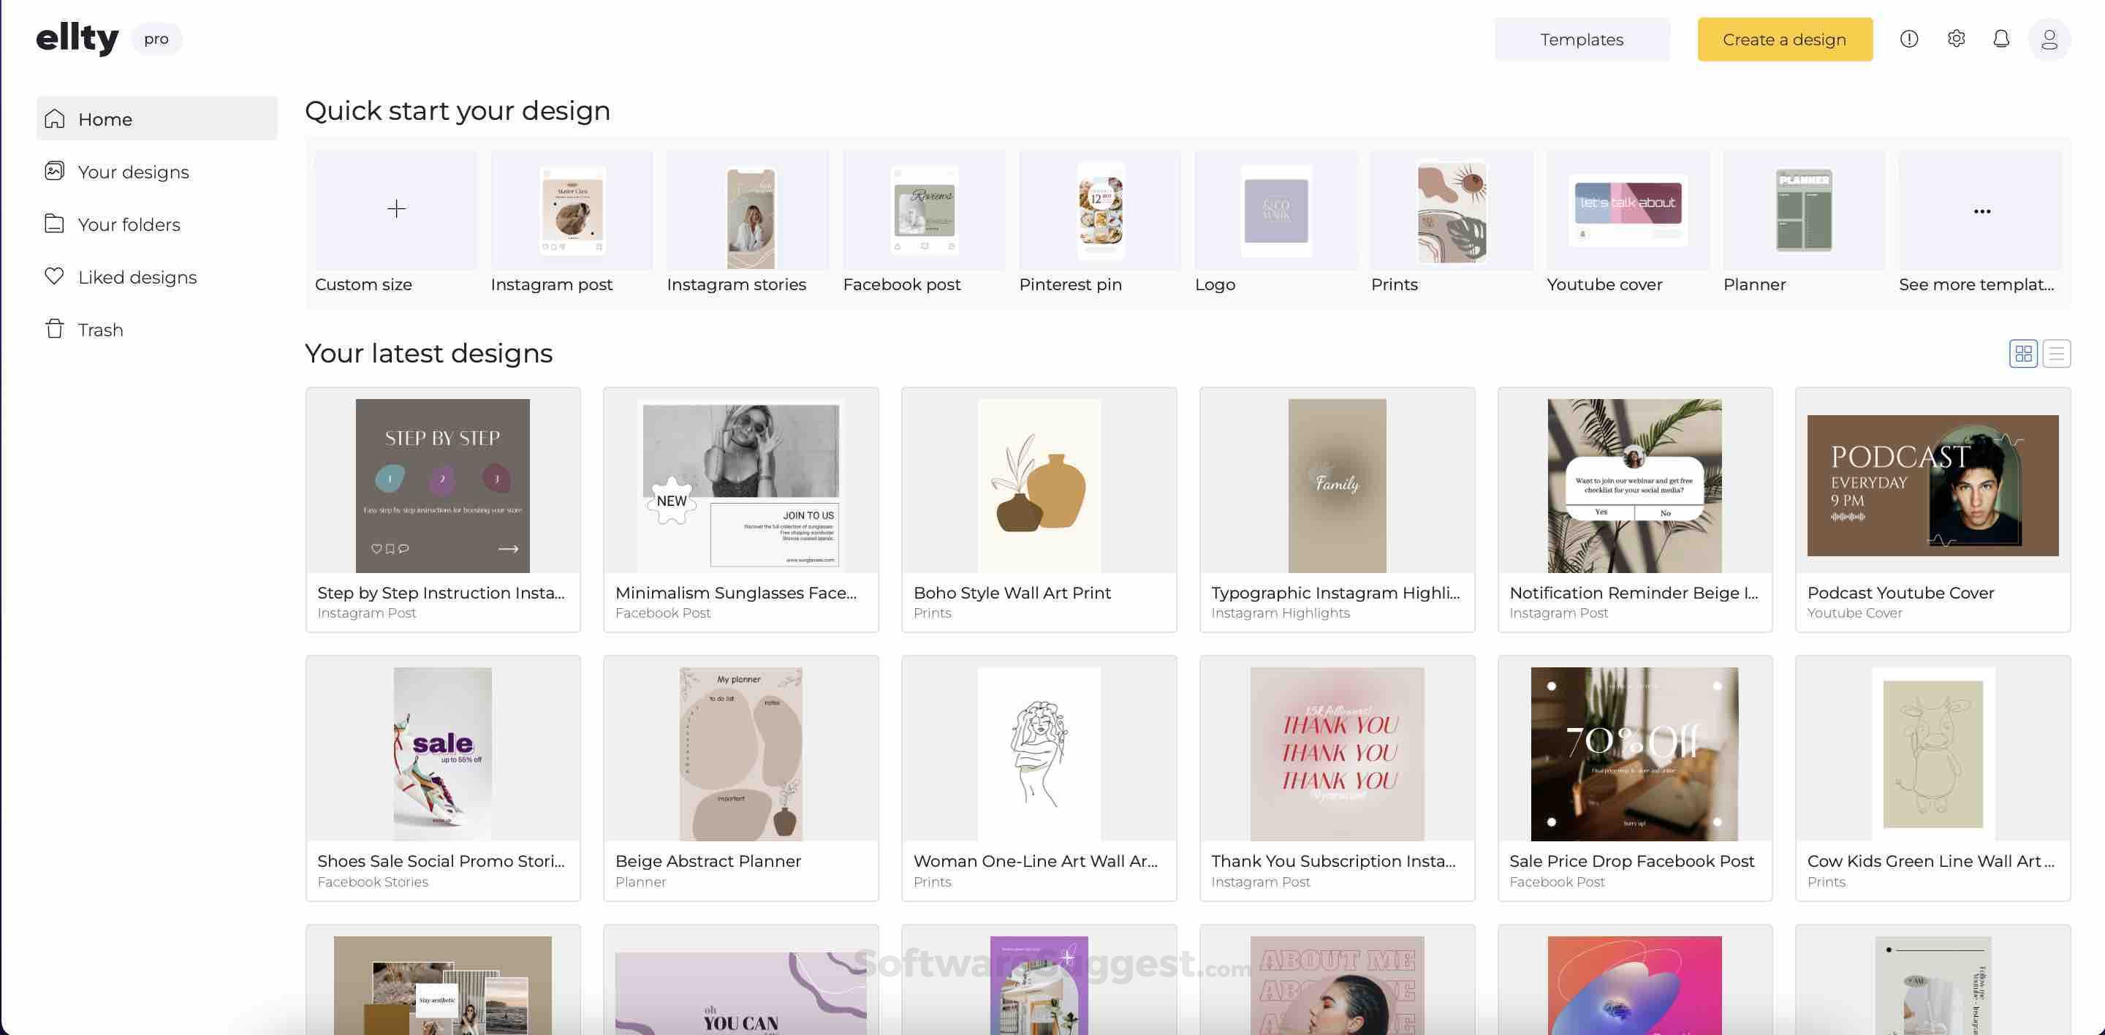Click the Templates button
Screen dimensions: 2105x1035
(x=1581, y=39)
